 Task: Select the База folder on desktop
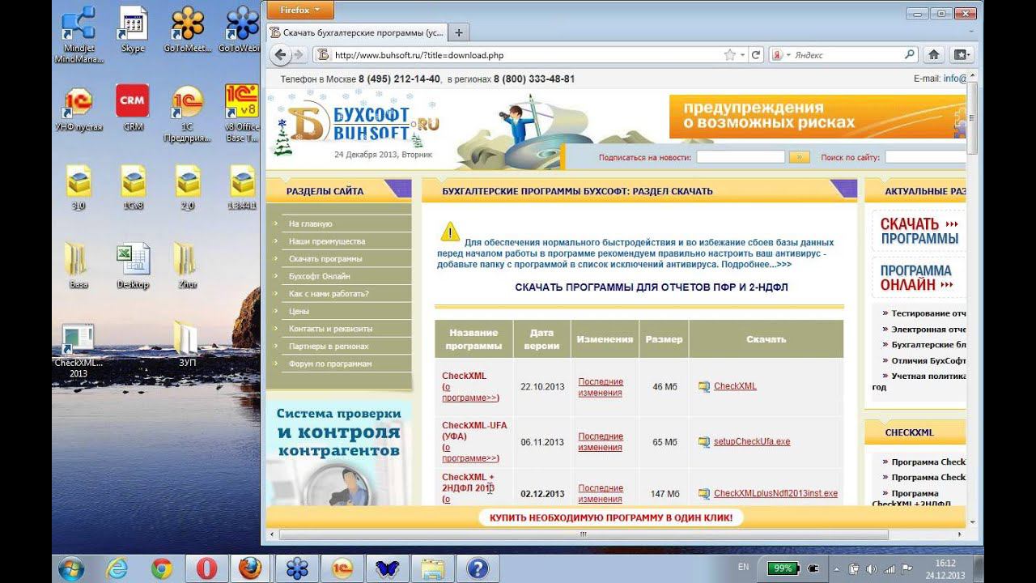click(x=79, y=266)
